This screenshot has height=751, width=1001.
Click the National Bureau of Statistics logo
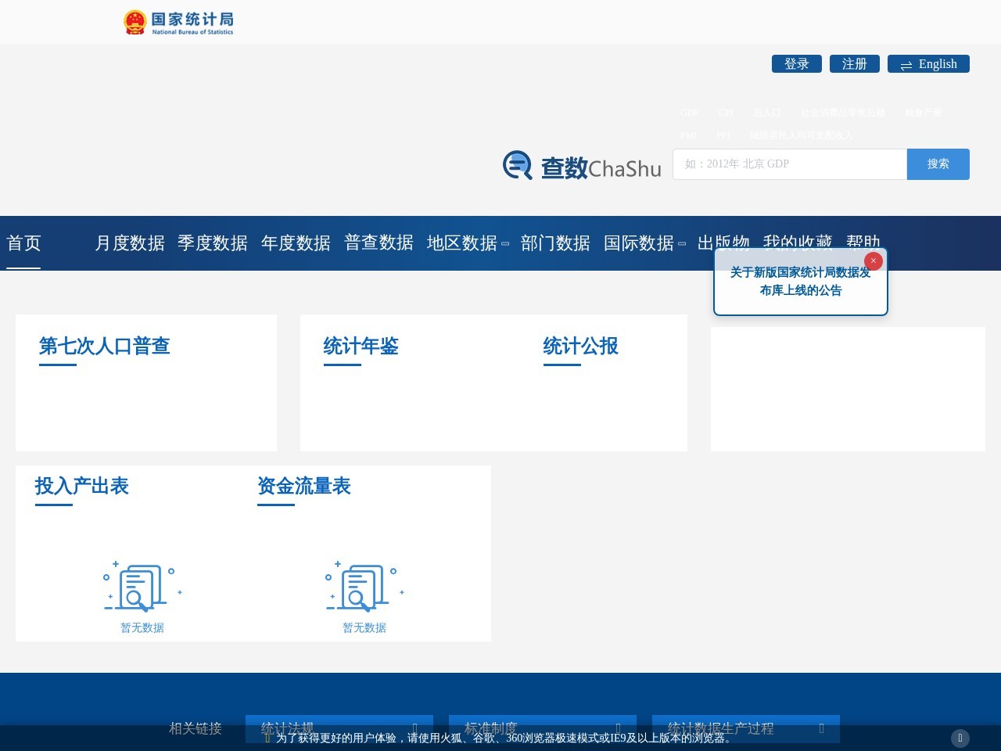[179, 23]
